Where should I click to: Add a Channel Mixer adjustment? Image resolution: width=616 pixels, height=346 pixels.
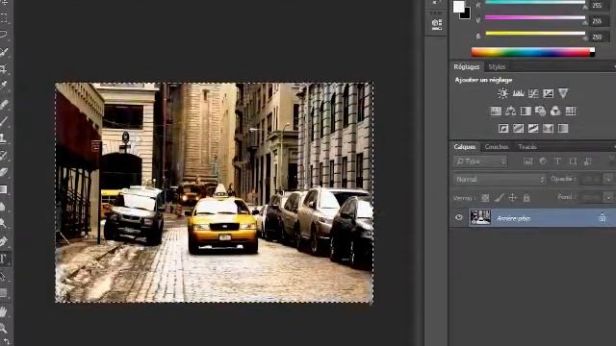pyautogui.click(x=555, y=111)
